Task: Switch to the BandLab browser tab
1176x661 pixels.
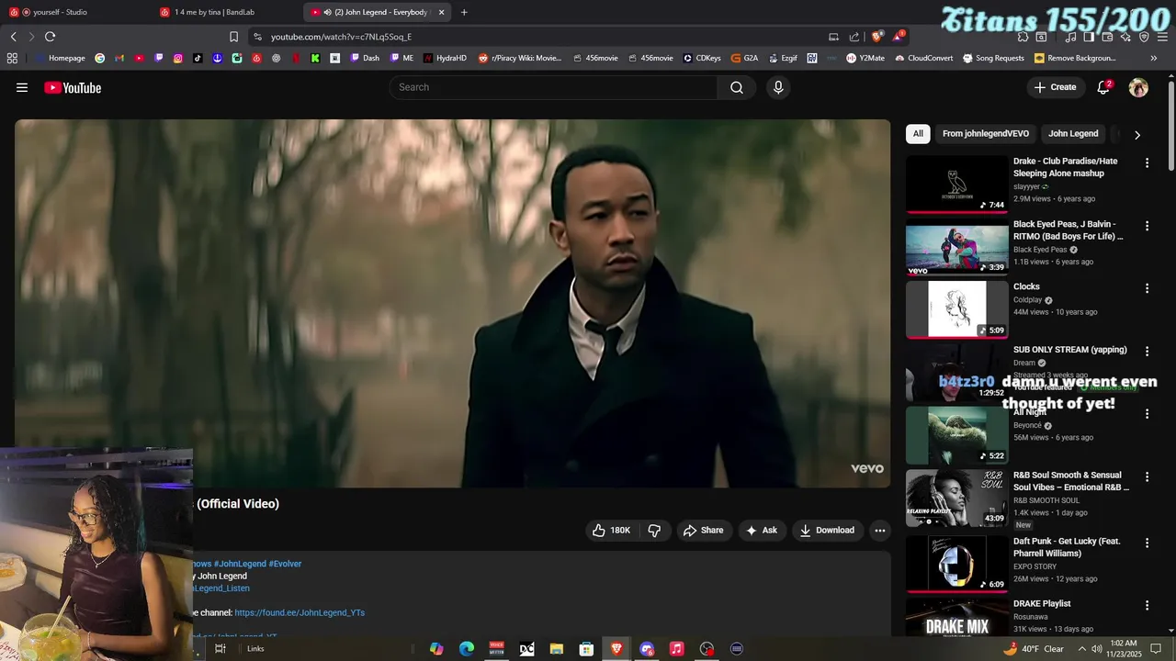Action: pyautogui.click(x=225, y=12)
